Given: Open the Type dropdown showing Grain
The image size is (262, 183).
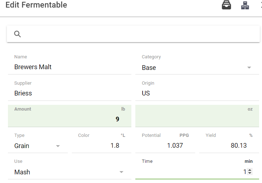Looking at the screenshot, I should (x=58, y=146).
